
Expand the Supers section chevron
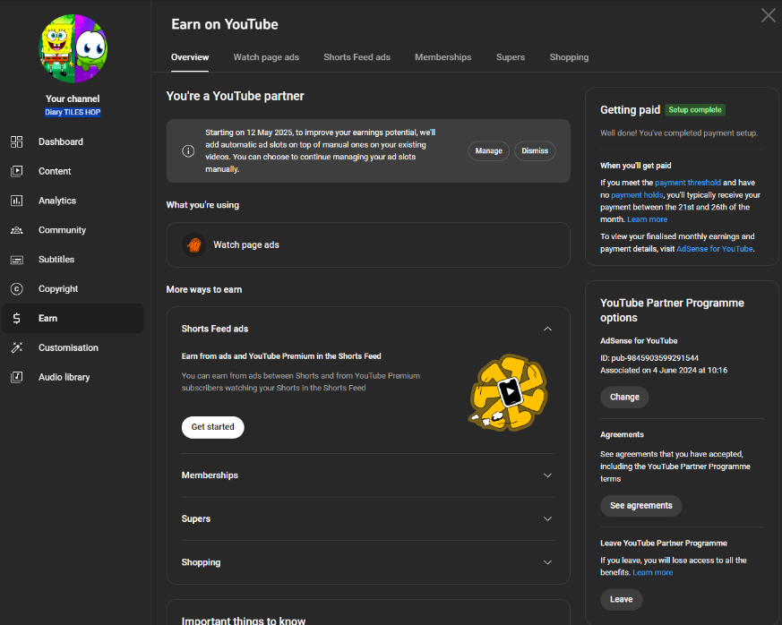tap(547, 518)
